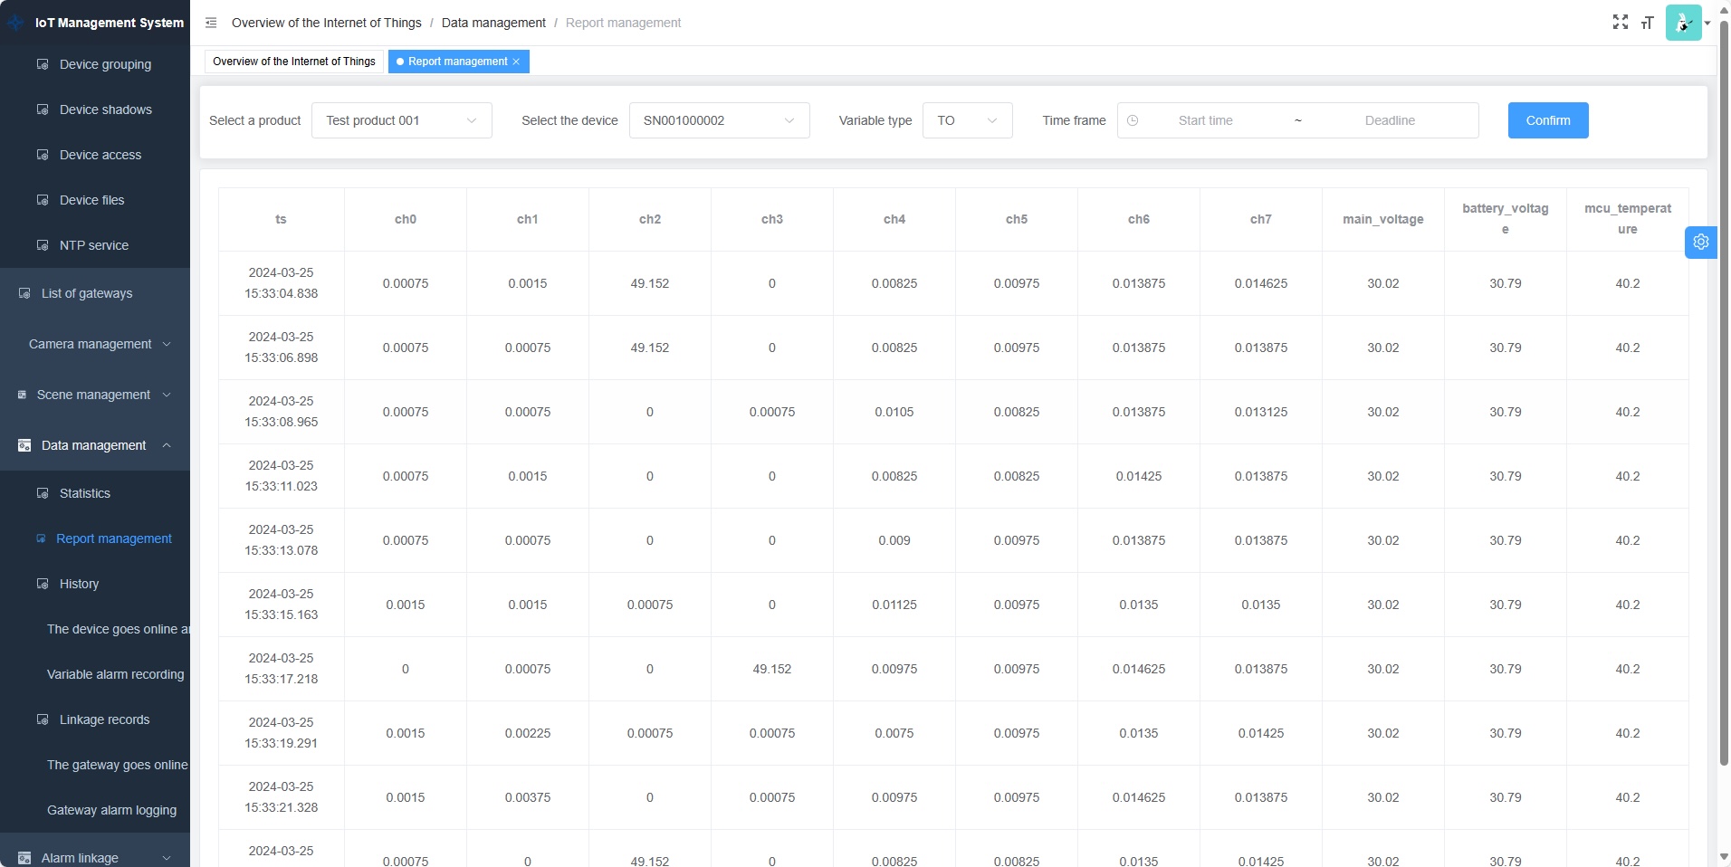Click the clock icon in Time frame

(x=1133, y=120)
